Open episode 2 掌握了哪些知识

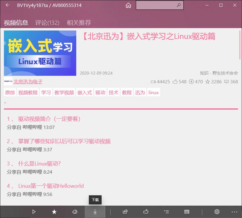pyautogui.click(x=59, y=141)
